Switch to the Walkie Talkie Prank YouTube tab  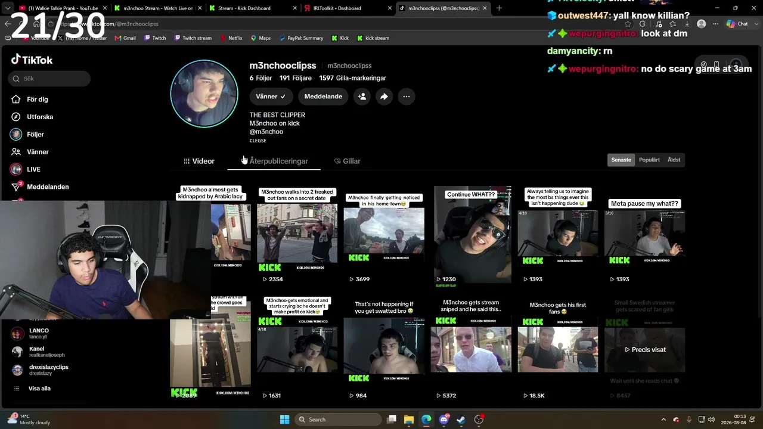(61, 8)
